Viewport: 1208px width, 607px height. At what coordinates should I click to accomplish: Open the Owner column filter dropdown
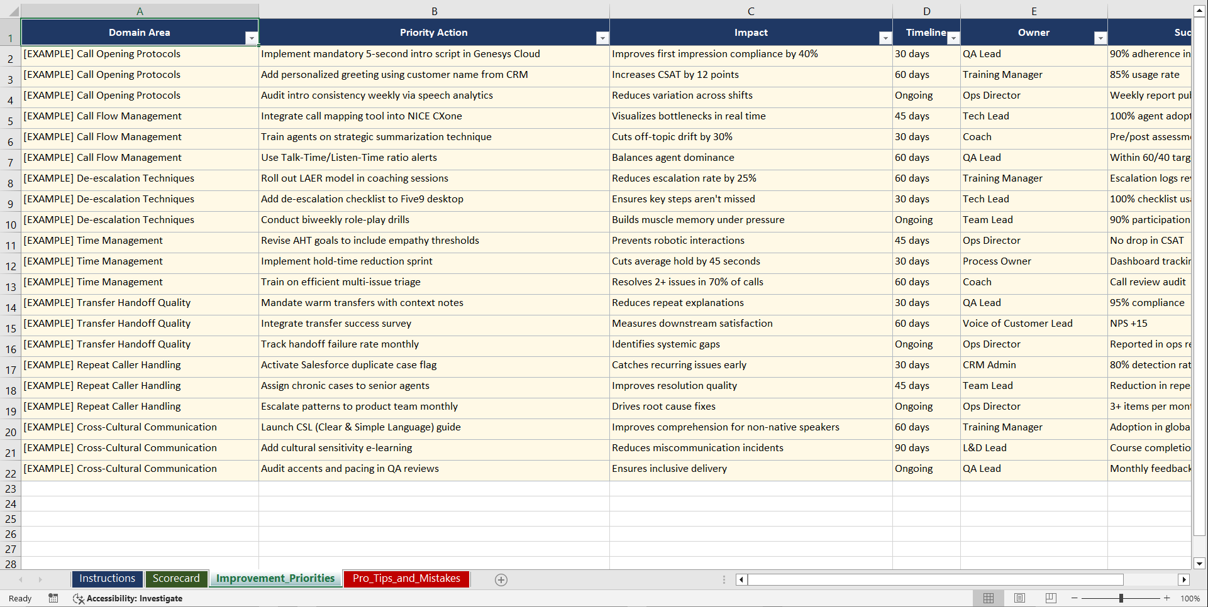pyautogui.click(x=1100, y=38)
